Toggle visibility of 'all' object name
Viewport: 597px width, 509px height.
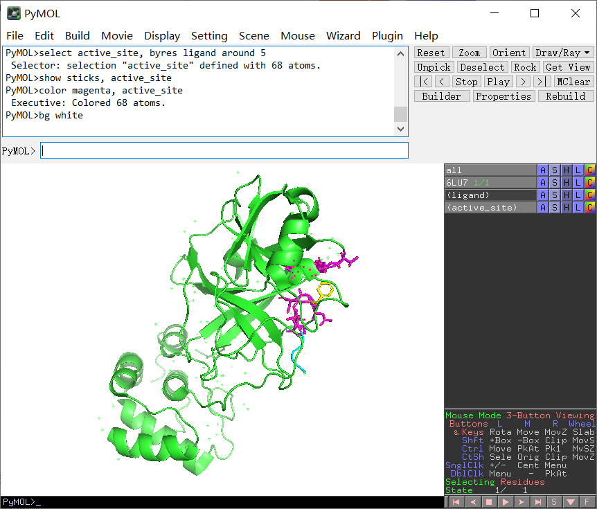pyautogui.click(x=491, y=170)
